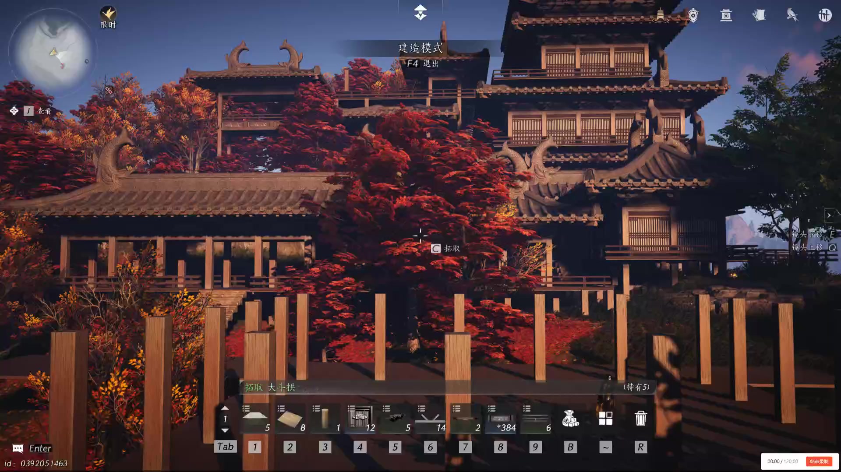Click hotkey label 8 under hotbar
Image resolution: width=841 pixels, height=472 pixels.
click(x=500, y=447)
